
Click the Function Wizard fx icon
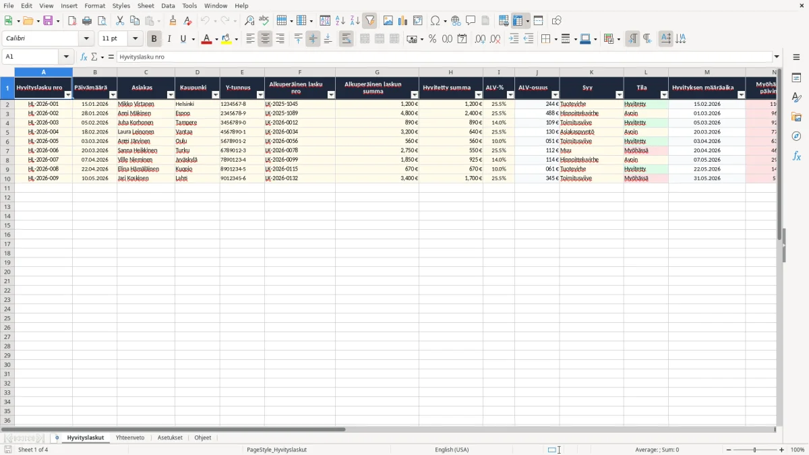coord(84,57)
